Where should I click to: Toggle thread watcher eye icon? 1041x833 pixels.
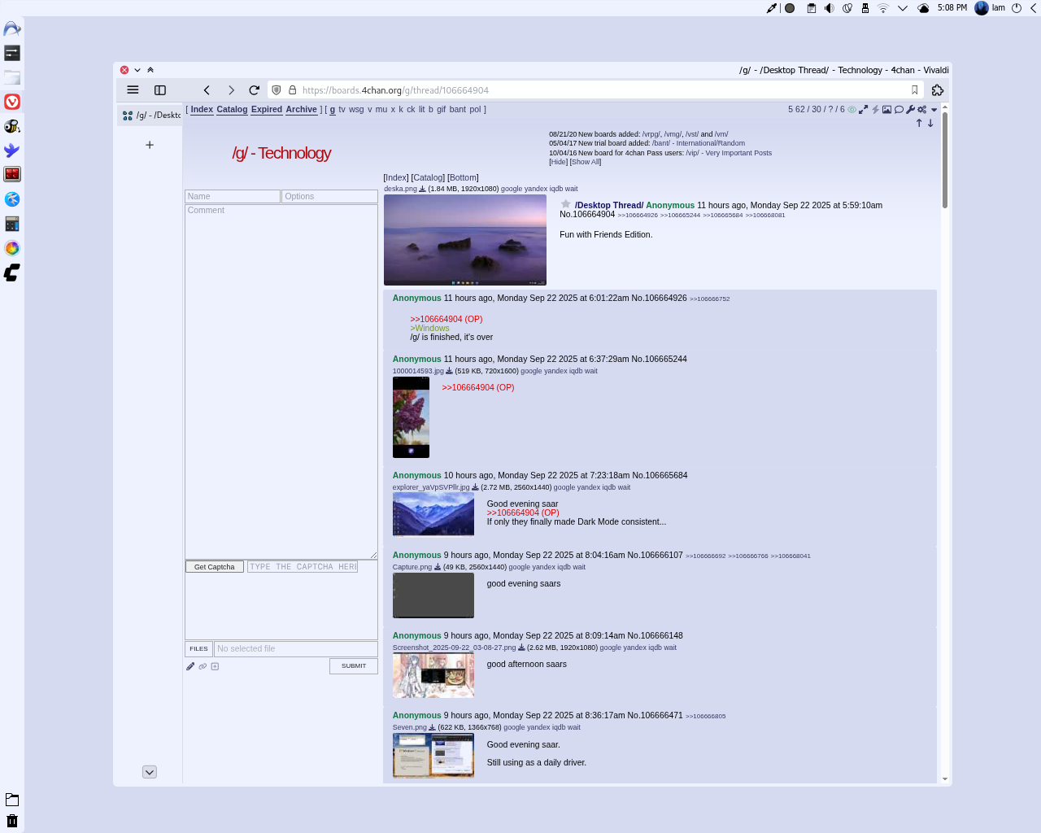852,110
